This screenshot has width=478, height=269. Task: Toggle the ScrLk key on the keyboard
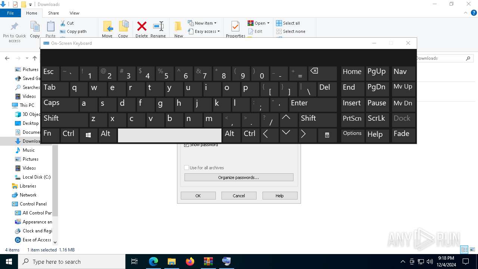(x=377, y=120)
